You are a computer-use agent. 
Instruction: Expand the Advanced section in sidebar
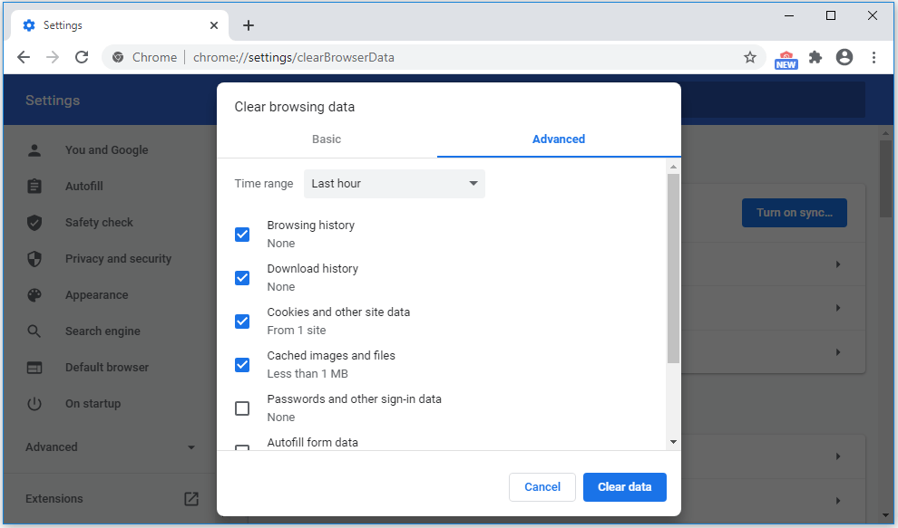point(110,447)
